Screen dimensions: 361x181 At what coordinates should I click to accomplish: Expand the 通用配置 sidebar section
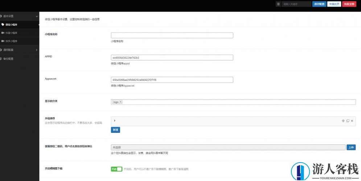[x=37, y=50]
